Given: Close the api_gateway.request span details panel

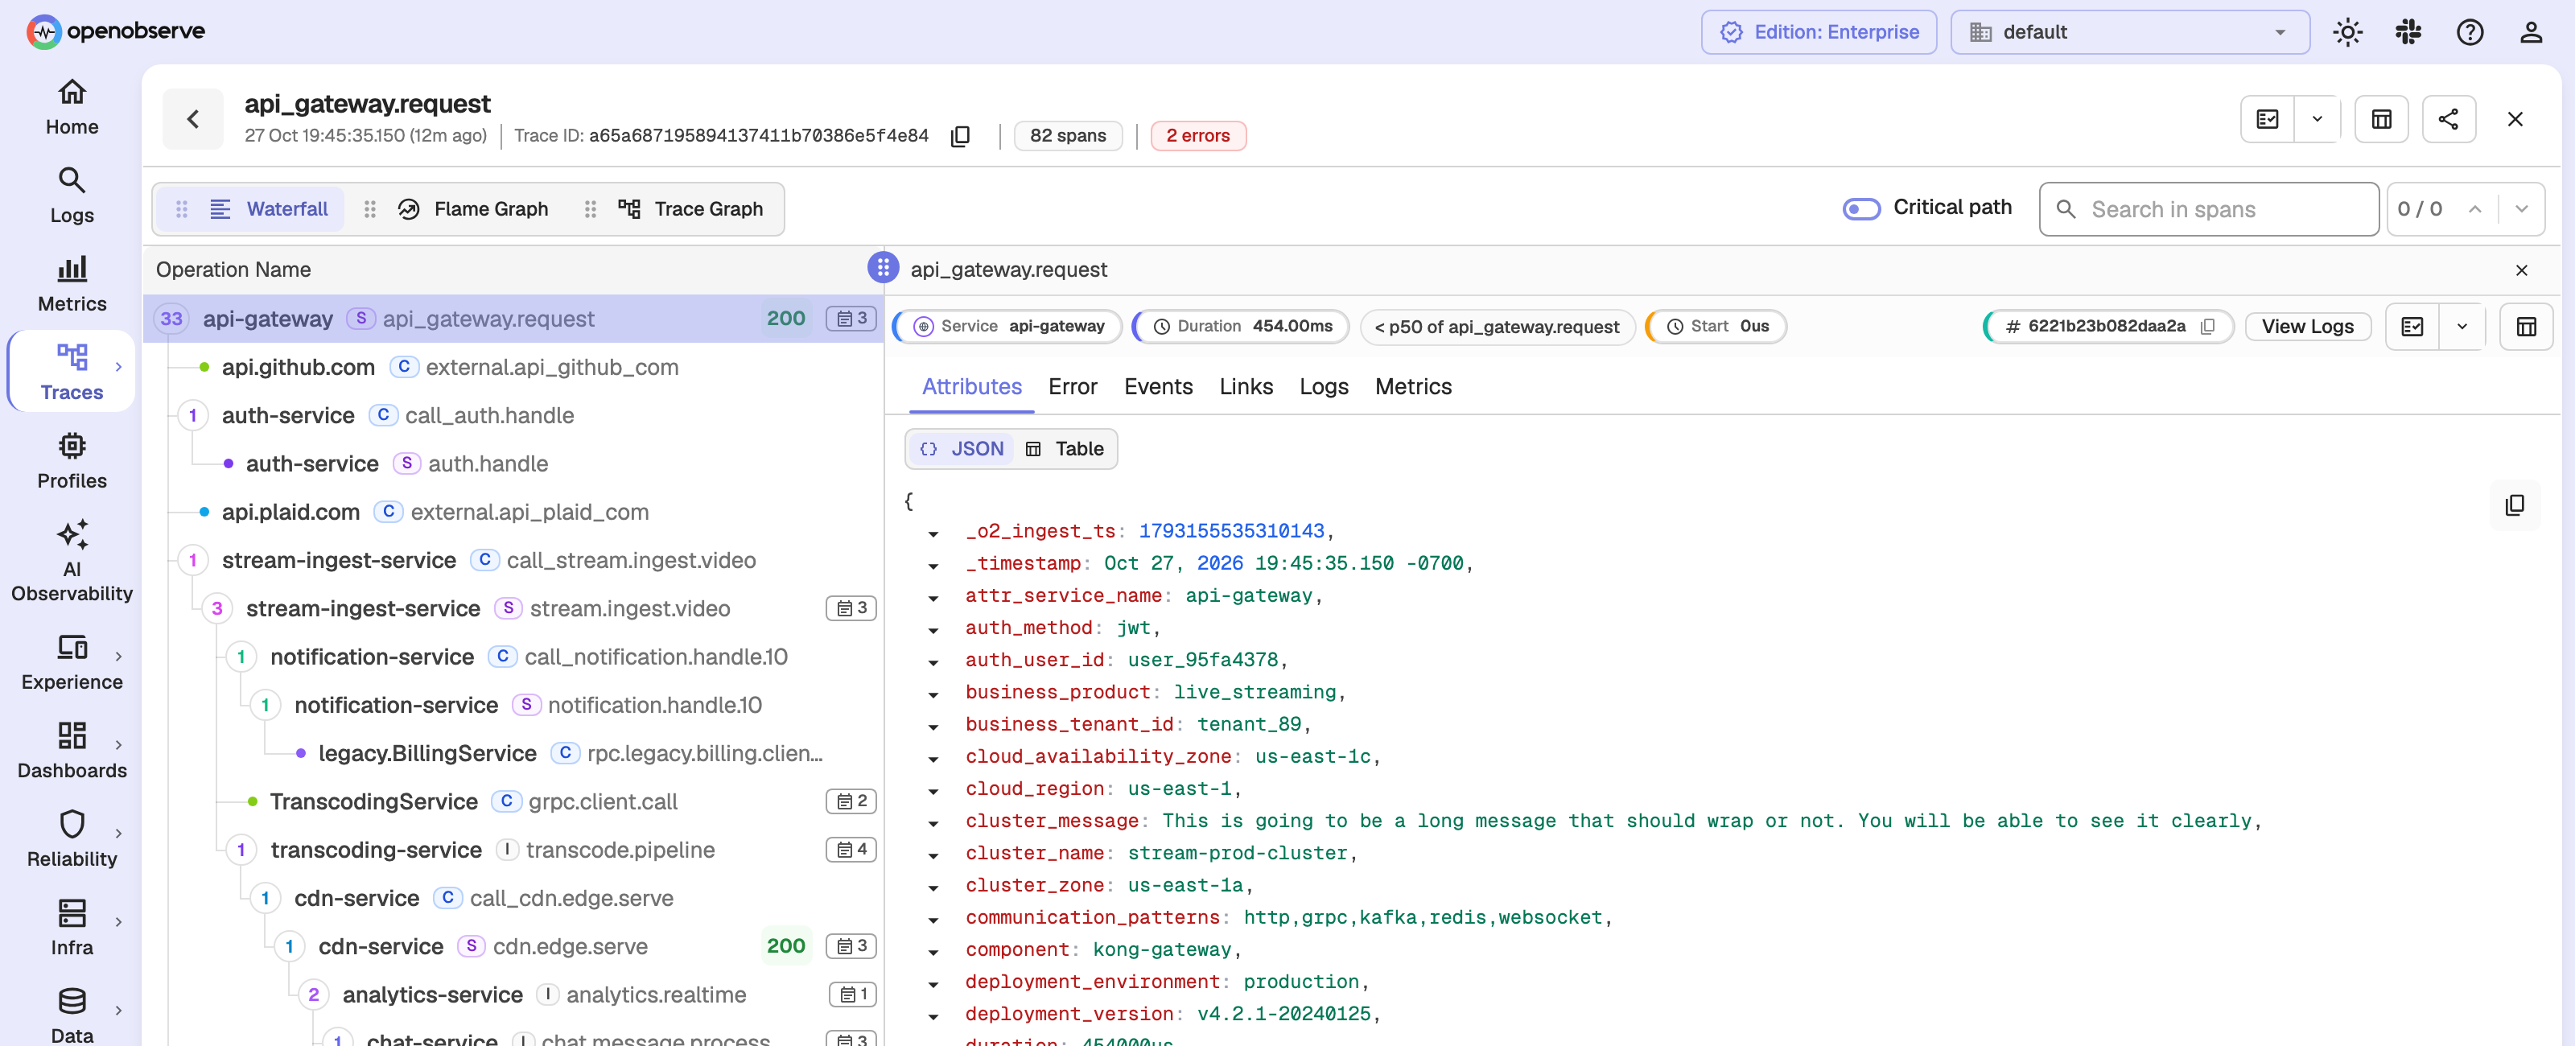Looking at the screenshot, I should 2521,270.
